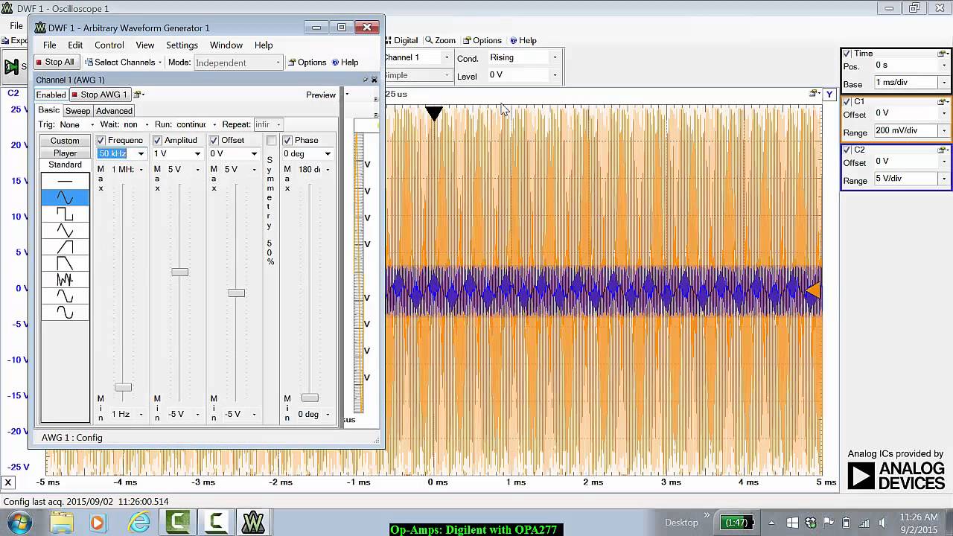953x536 pixels.
Task: Click the amplitude slider handle
Action: click(179, 272)
